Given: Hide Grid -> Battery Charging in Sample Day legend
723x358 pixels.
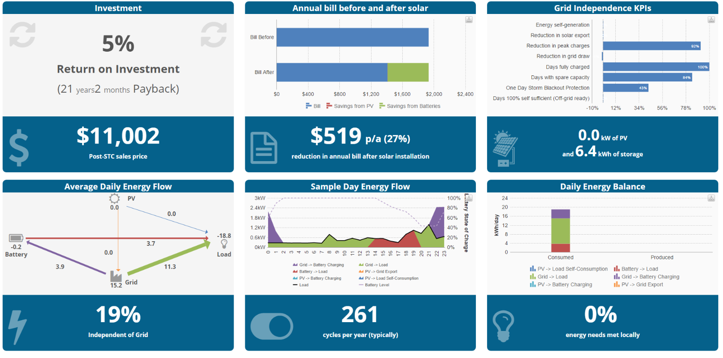Looking at the screenshot, I should coord(318,265).
